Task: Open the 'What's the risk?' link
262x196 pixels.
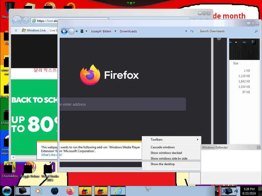Action: (x=52, y=155)
